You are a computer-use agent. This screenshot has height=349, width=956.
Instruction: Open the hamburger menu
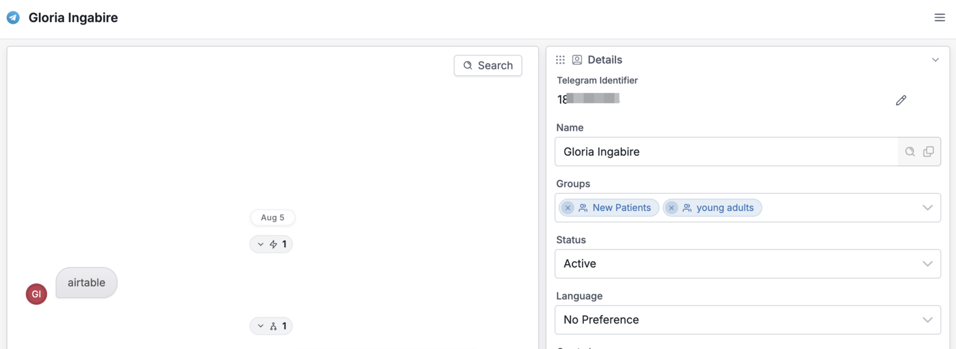point(939,18)
